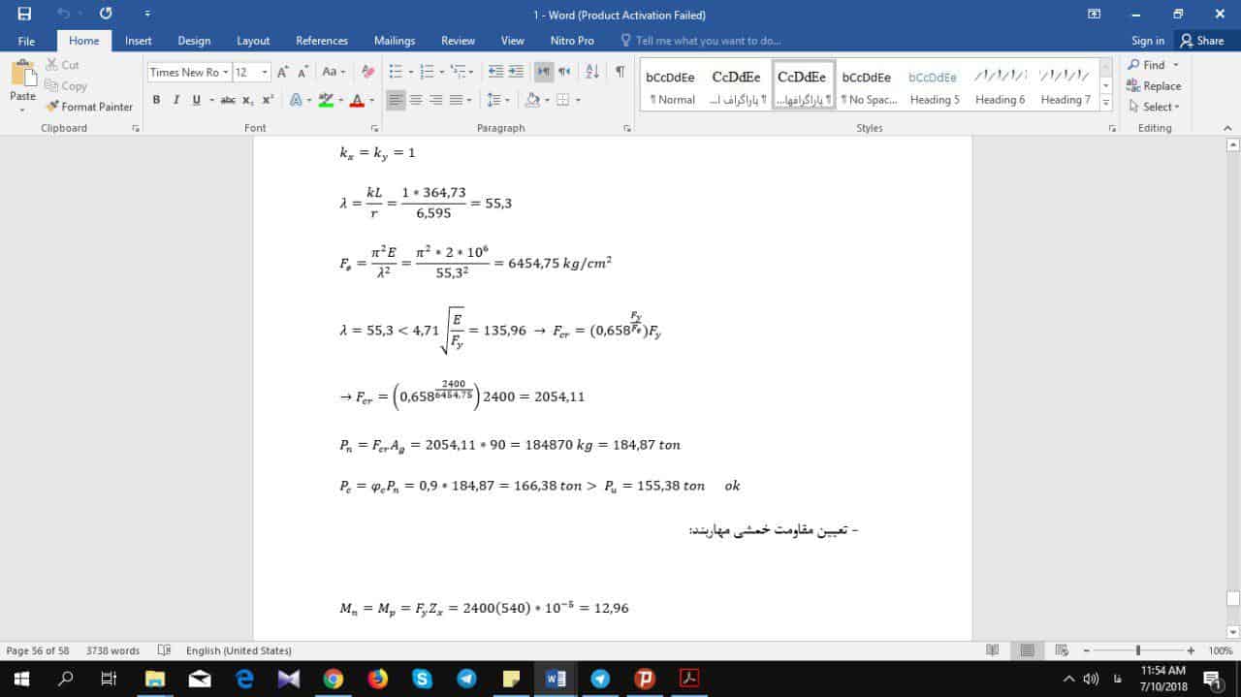
Task: Decrease paragraph indent
Action: click(x=495, y=72)
